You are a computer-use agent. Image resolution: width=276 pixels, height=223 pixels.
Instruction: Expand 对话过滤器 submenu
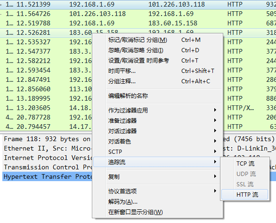[x=158, y=131]
